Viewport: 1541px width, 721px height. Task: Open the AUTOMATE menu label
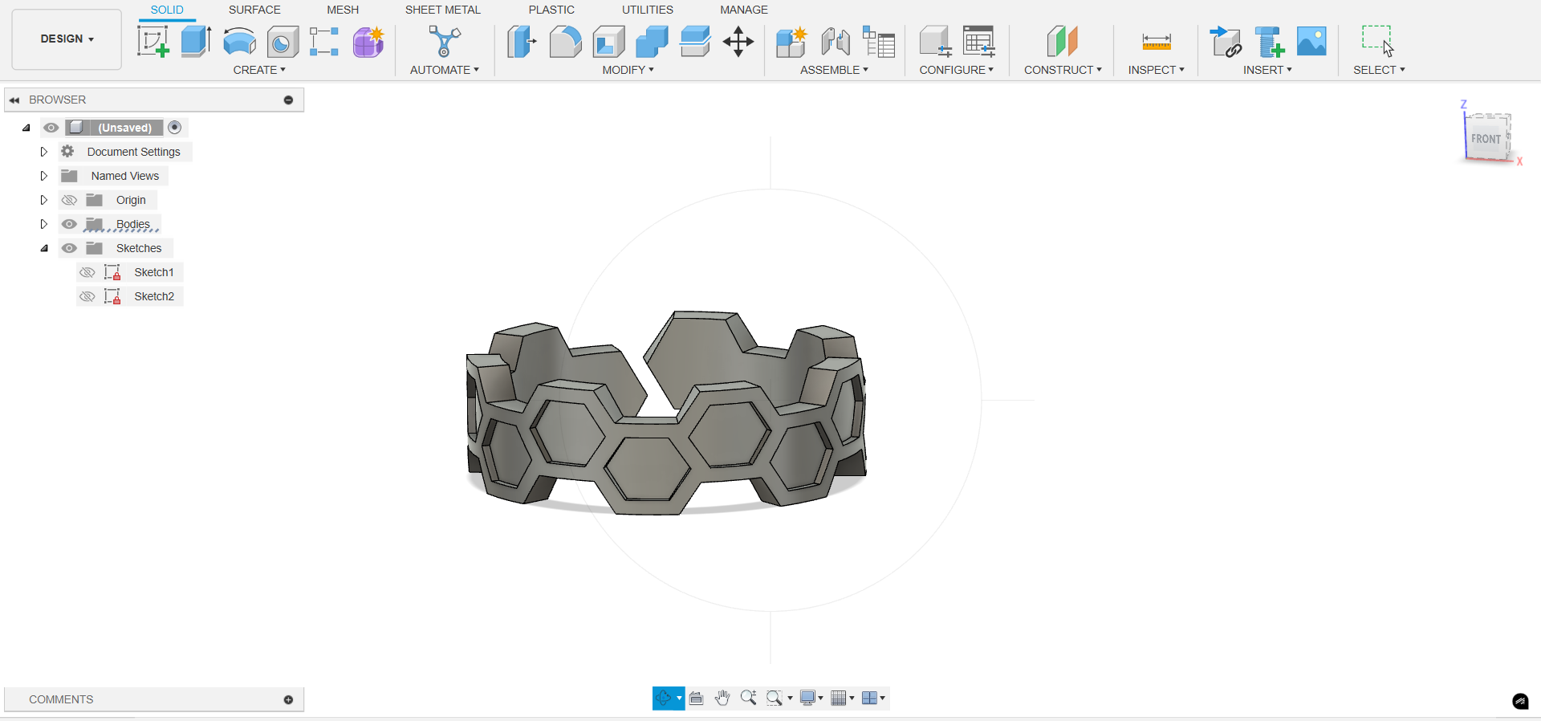pos(444,70)
